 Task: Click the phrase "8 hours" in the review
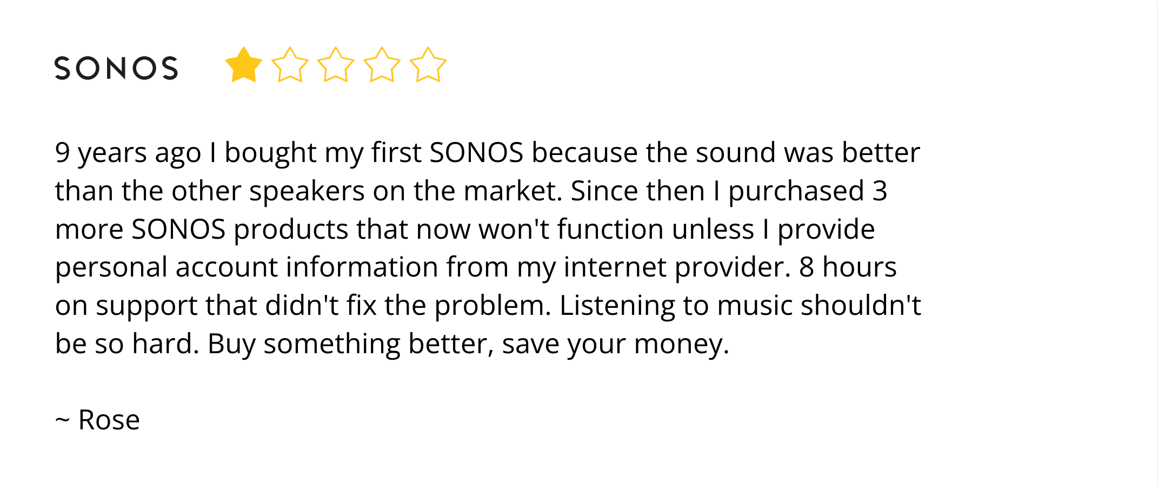click(x=848, y=267)
